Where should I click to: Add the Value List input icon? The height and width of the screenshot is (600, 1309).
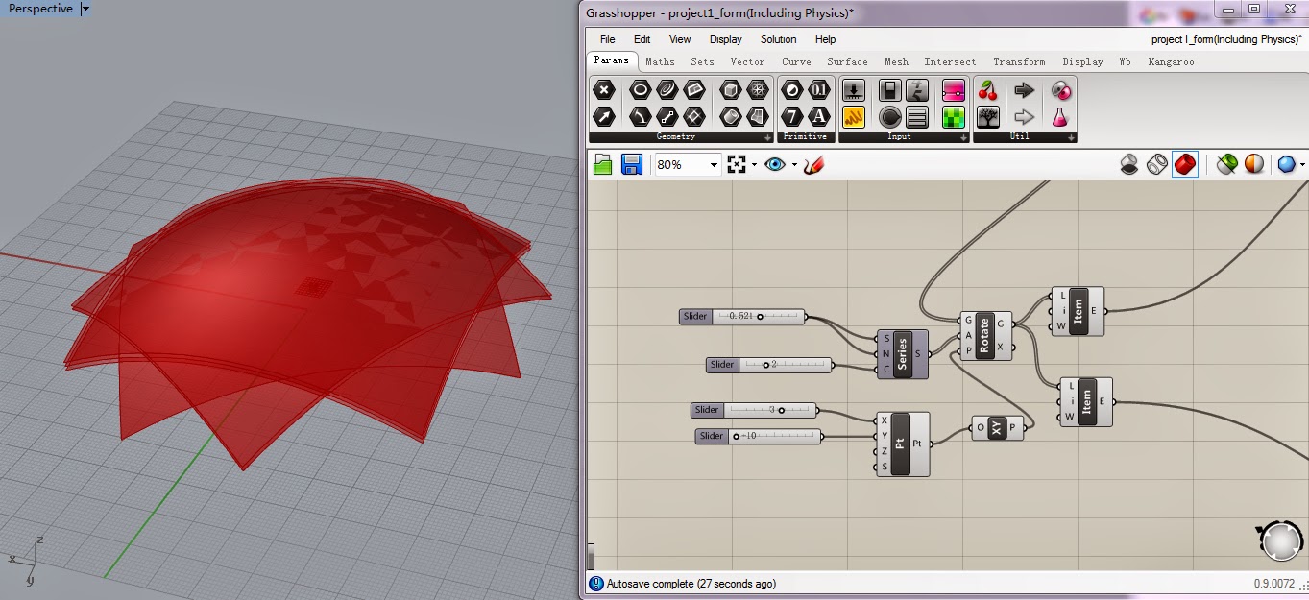(x=917, y=117)
